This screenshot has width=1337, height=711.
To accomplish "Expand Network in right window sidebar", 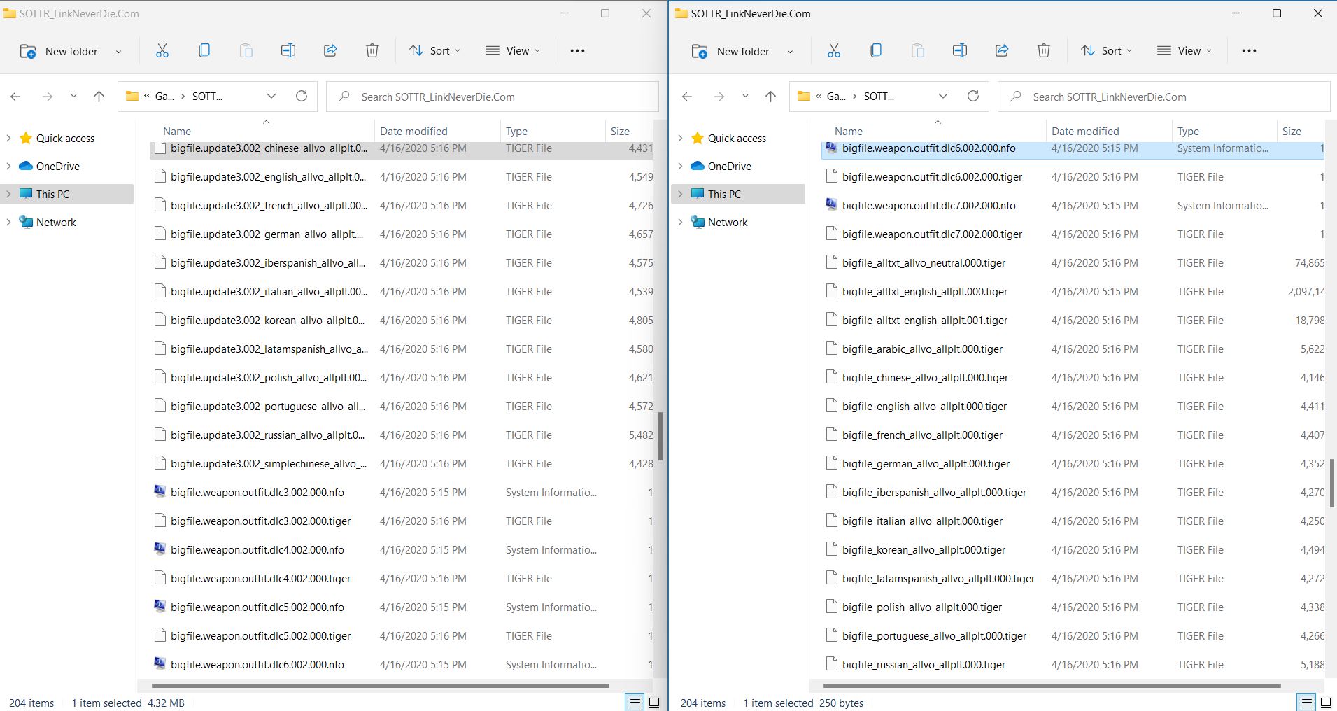I will point(680,222).
